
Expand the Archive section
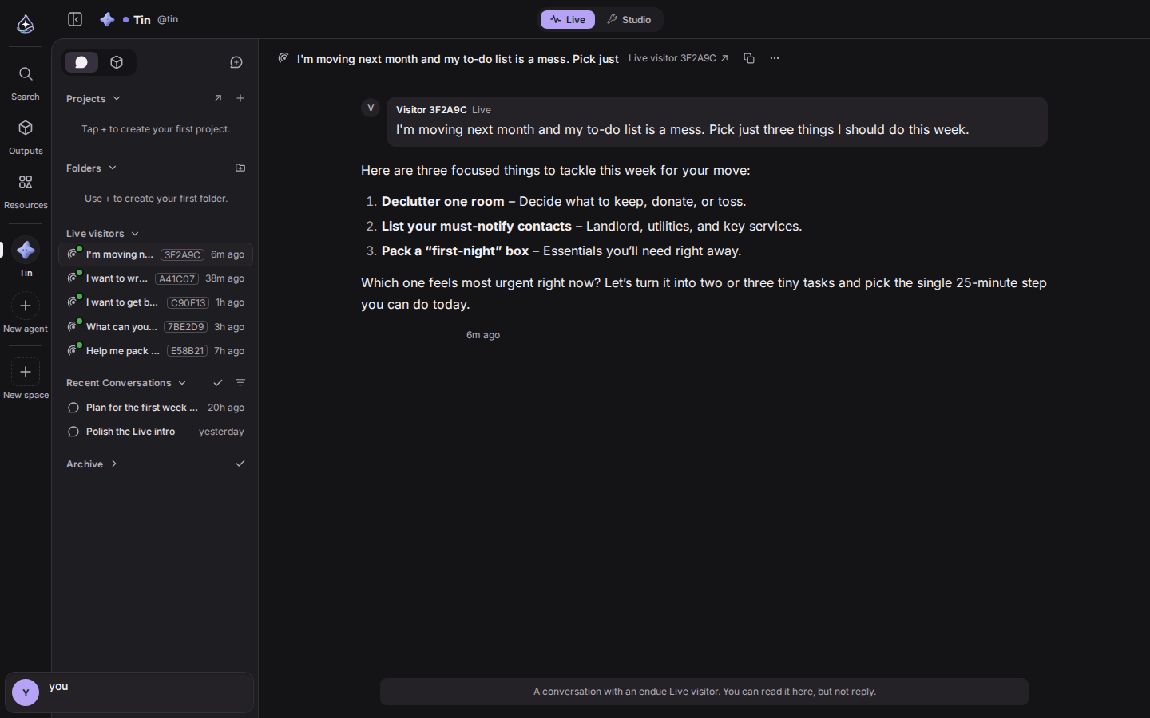(114, 464)
